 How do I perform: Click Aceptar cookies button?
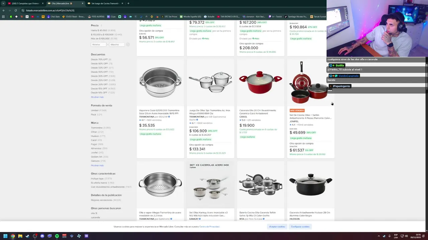[x=277, y=227]
